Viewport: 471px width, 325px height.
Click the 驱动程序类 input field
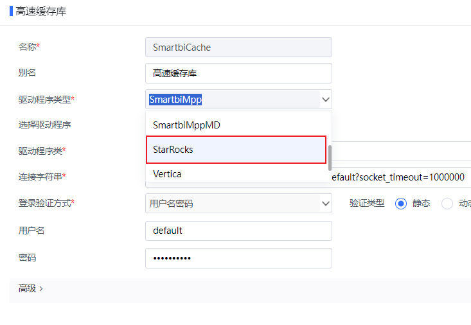[401, 151]
